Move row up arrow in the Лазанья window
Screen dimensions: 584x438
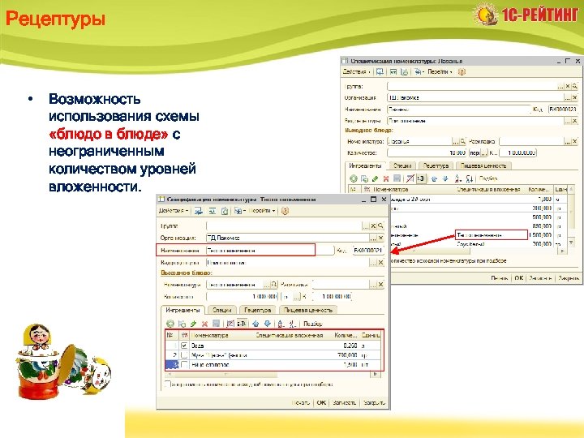pos(434,178)
